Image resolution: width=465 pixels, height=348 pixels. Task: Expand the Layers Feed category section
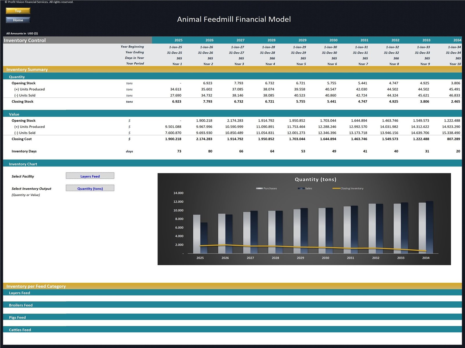19,293
